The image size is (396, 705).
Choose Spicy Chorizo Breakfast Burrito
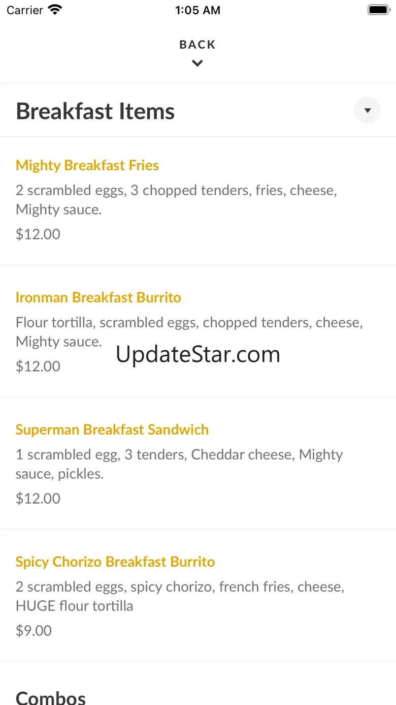pos(115,562)
